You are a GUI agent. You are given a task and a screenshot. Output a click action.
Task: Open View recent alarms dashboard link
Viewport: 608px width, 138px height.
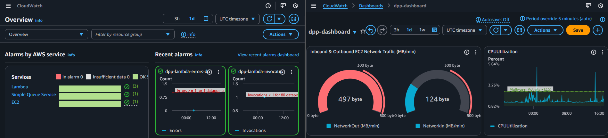tap(268, 55)
